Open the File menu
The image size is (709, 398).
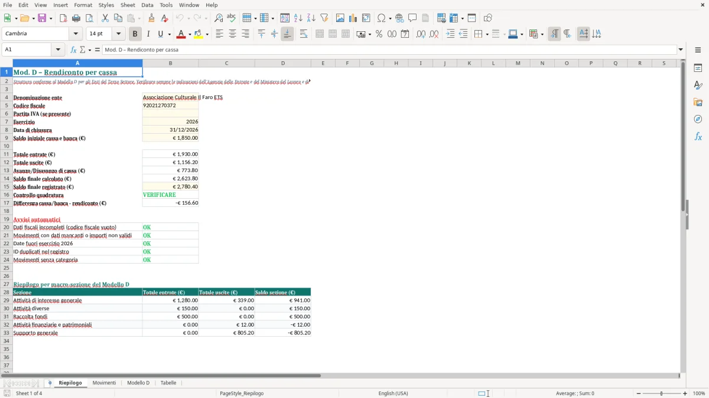[7, 5]
